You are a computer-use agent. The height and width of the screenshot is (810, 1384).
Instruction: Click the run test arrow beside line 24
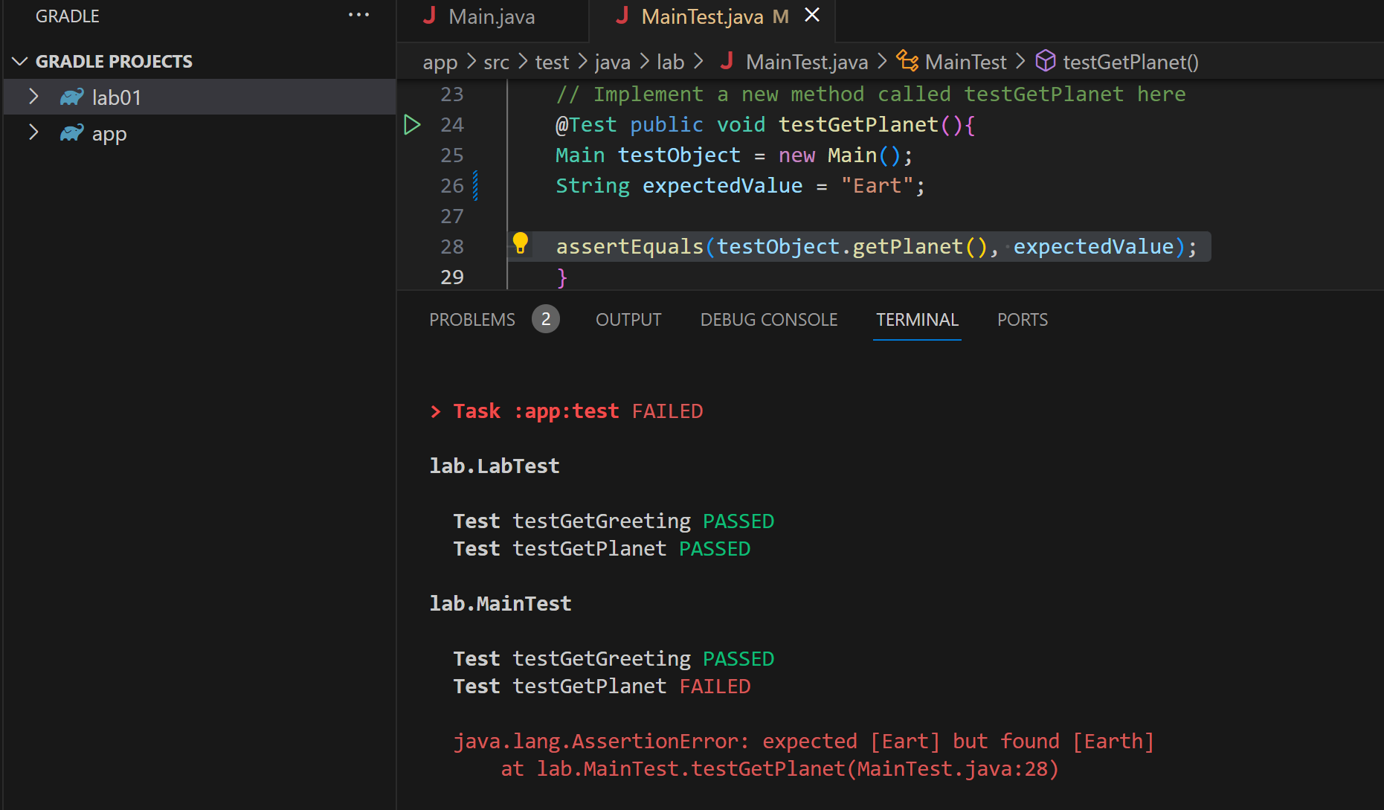(x=412, y=125)
